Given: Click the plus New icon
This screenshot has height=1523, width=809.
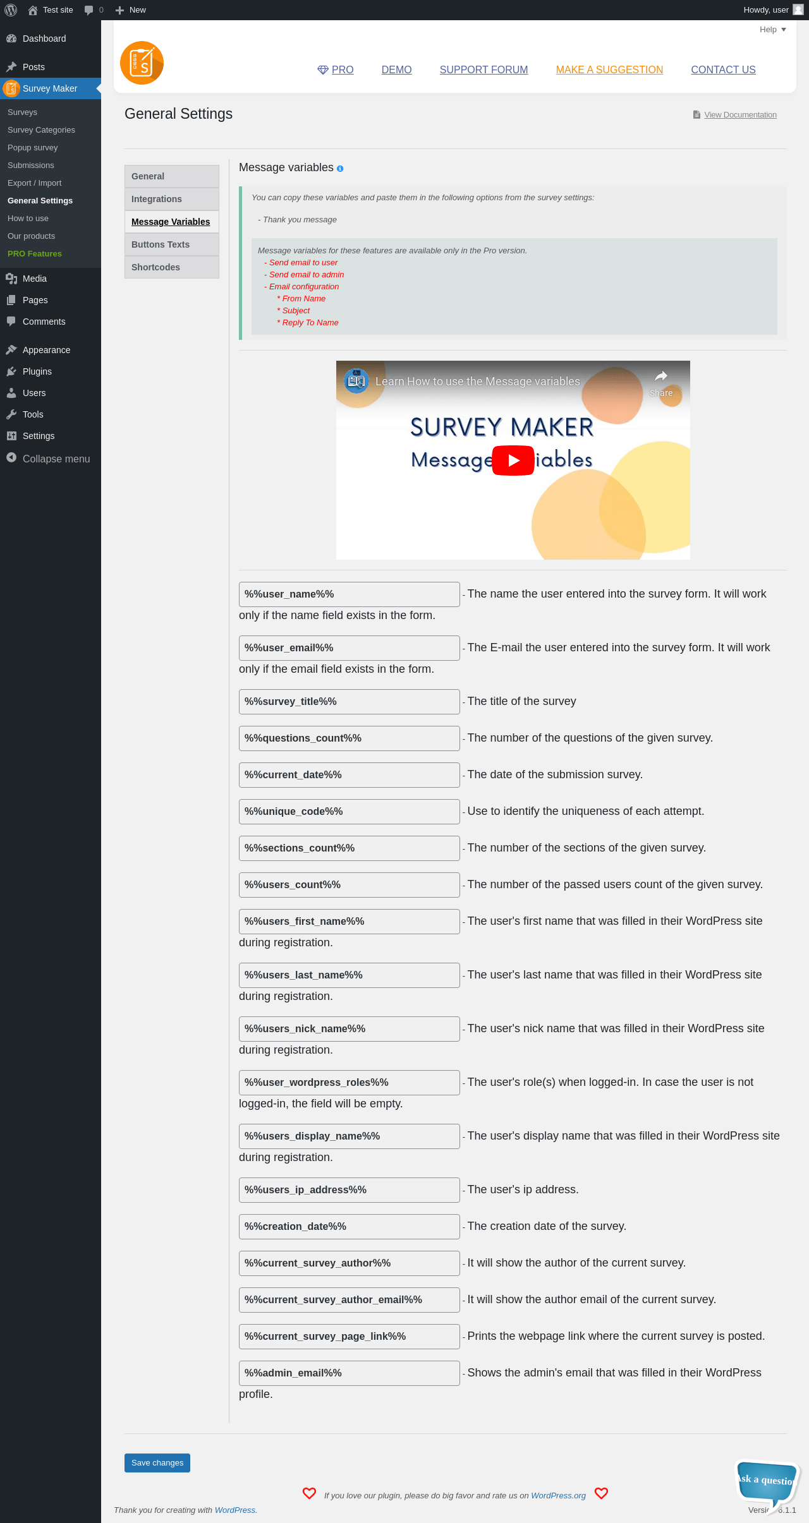Looking at the screenshot, I should coord(119,10).
